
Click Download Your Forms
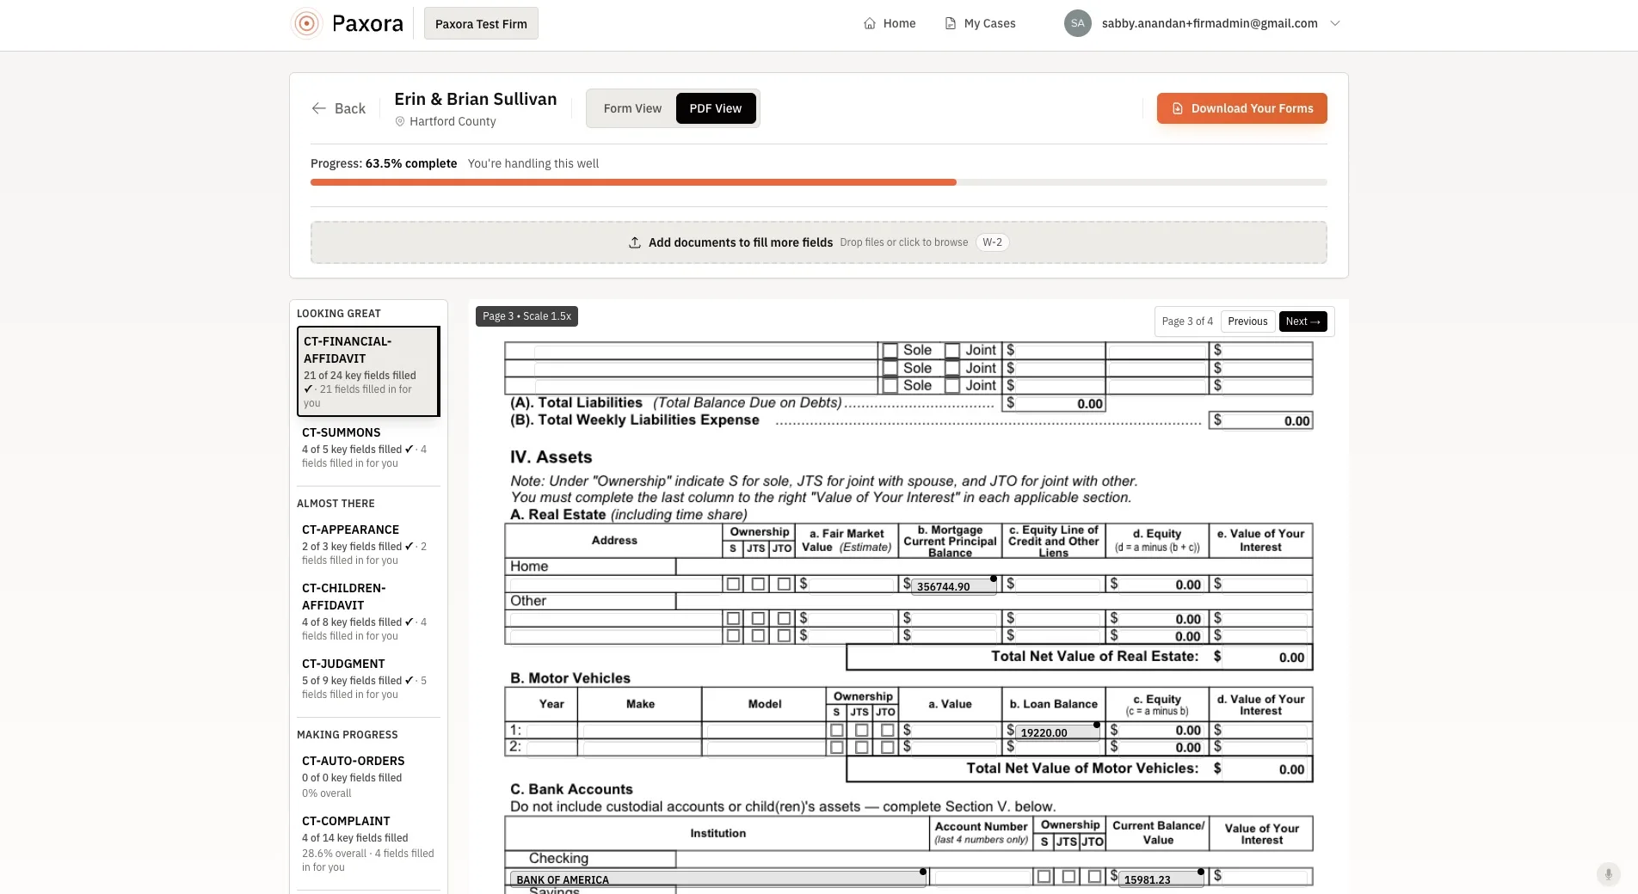(x=1241, y=108)
